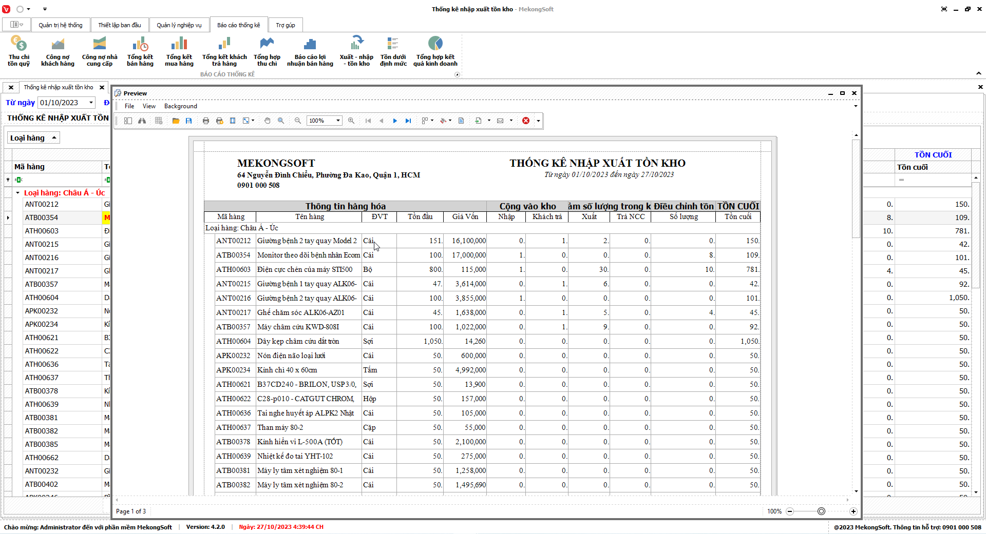Open the File menu in Preview
The height and width of the screenshot is (534, 986).
(x=129, y=106)
